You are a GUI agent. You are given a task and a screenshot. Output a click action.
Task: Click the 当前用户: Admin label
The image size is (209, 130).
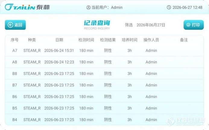107,8
